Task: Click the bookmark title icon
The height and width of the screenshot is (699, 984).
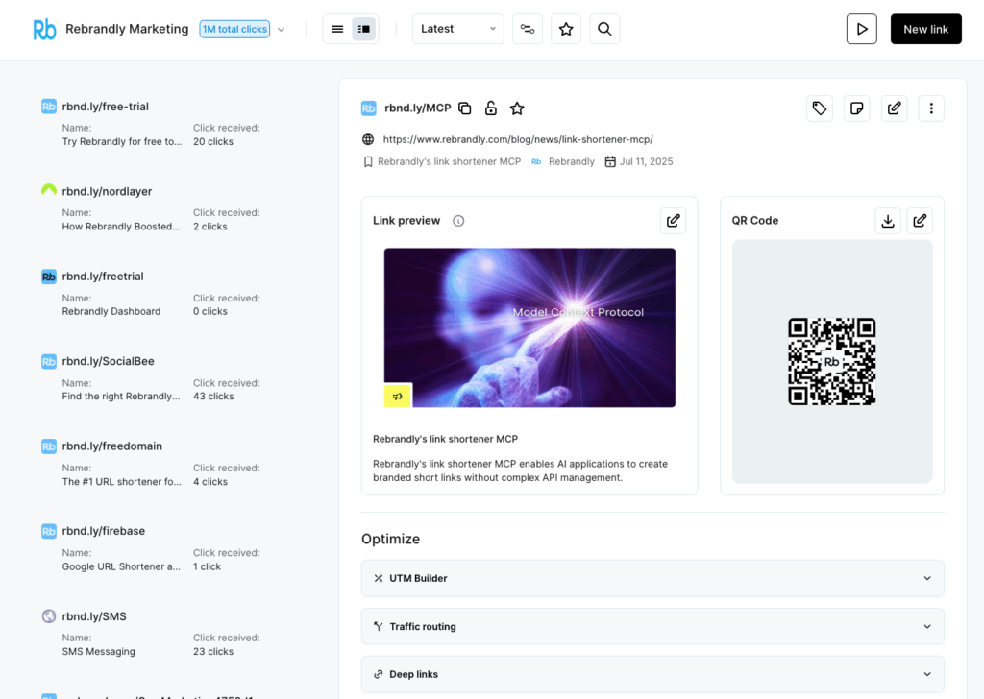Action: pos(368,161)
